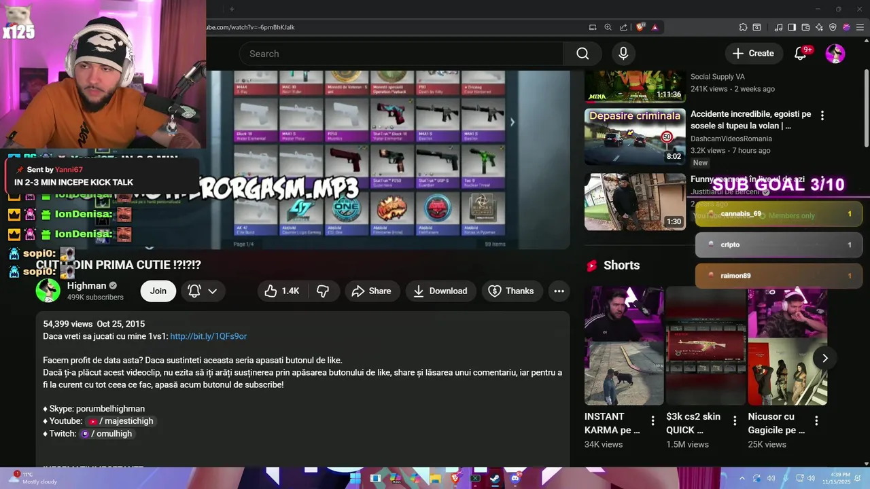Show hidden system tray icons chevron

coord(742,478)
